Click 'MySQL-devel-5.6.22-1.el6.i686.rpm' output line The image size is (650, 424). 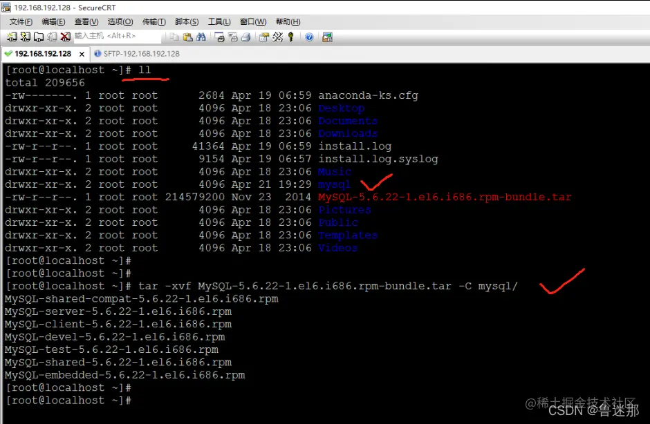point(115,337)
